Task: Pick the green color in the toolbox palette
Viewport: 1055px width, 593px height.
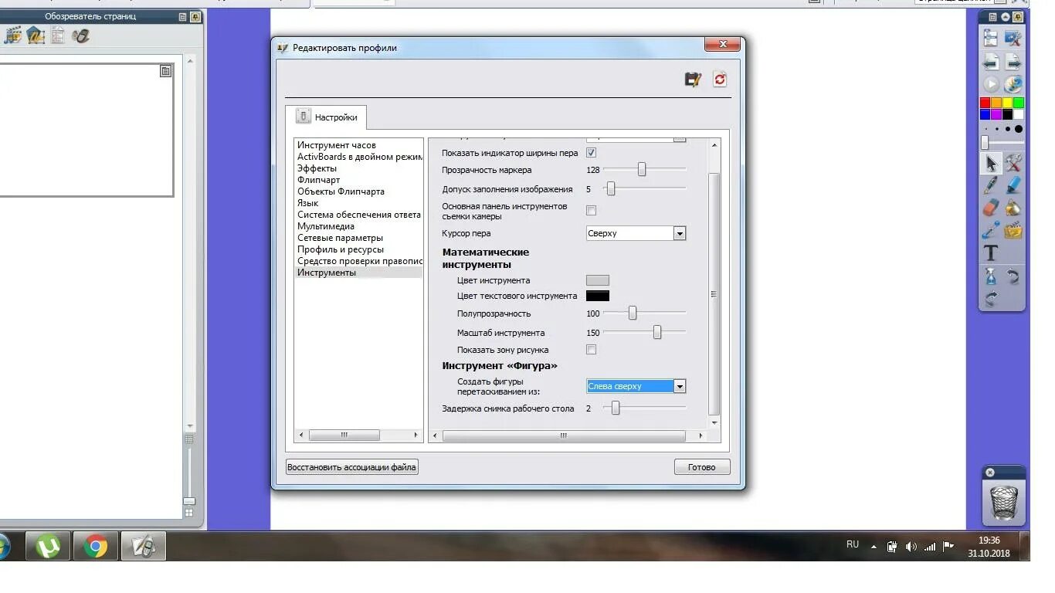Action: pos(1019,103)
